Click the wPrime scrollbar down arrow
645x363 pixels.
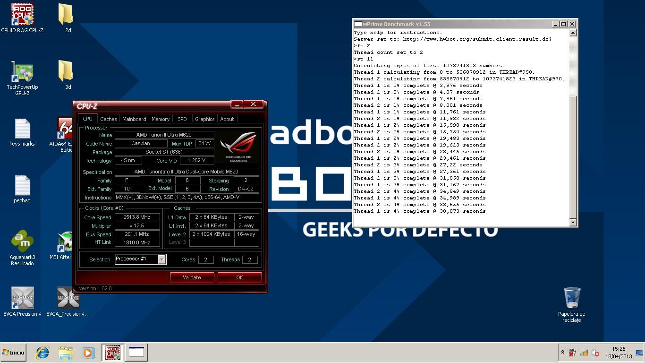click(573, 222)
